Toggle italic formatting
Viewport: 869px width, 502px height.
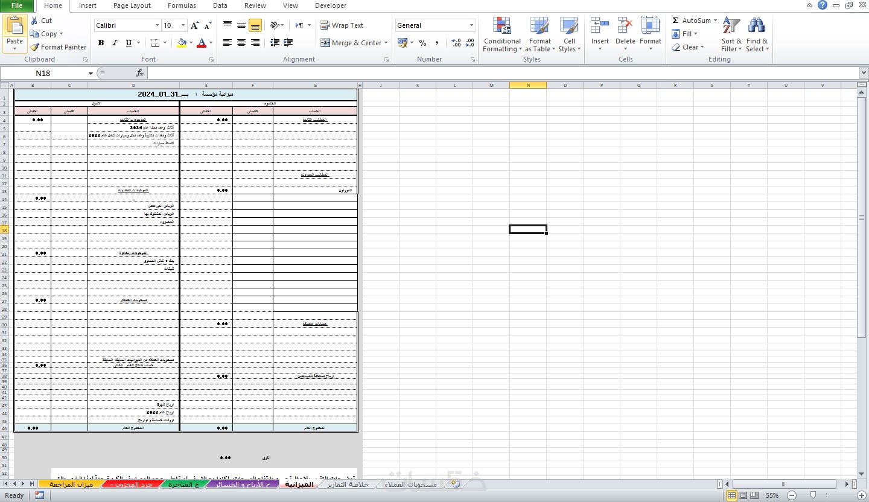click(115, 43)
